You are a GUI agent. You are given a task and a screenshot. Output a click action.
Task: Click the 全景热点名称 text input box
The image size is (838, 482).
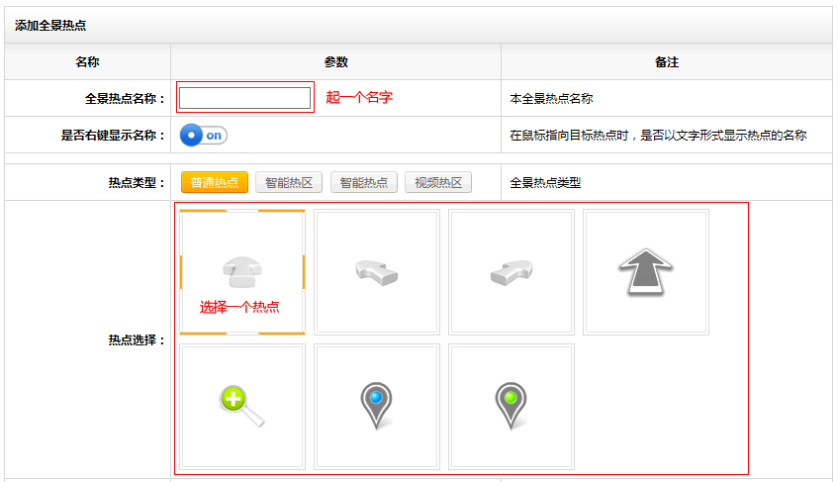pyautogui.click(x=245, y=98)
